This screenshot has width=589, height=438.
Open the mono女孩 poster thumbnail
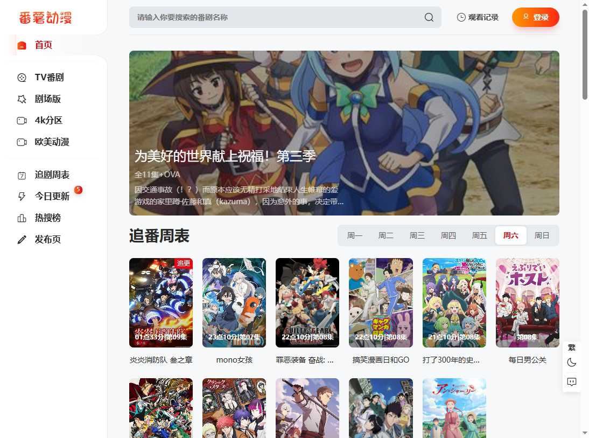[234, 303]
